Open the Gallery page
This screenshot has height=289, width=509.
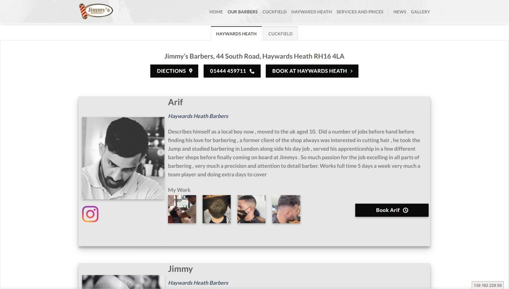click(421, 12)
